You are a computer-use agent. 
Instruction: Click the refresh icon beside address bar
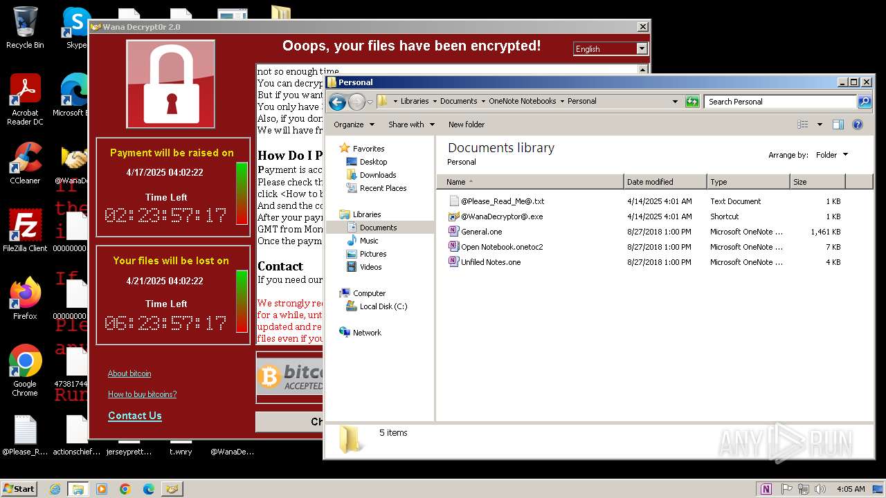pos(692,102)
